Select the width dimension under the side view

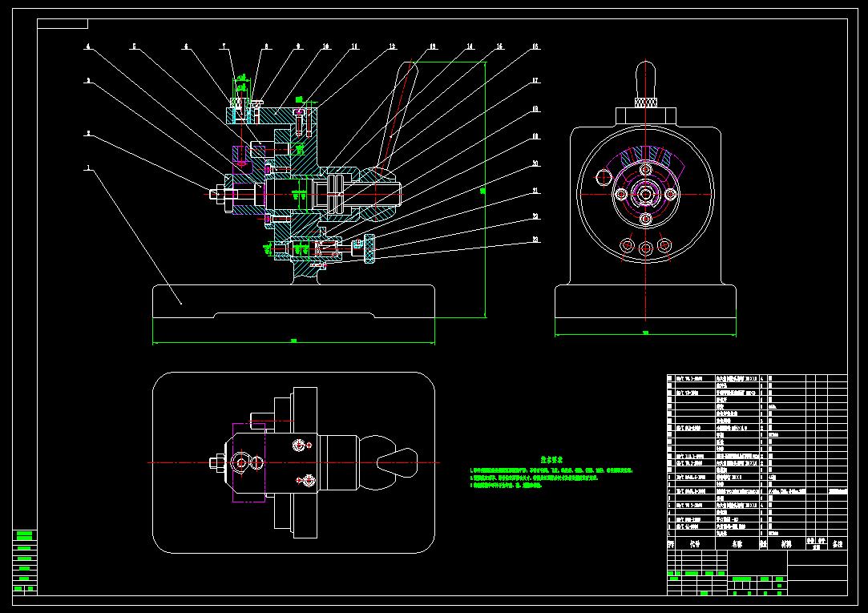(645, 333)
